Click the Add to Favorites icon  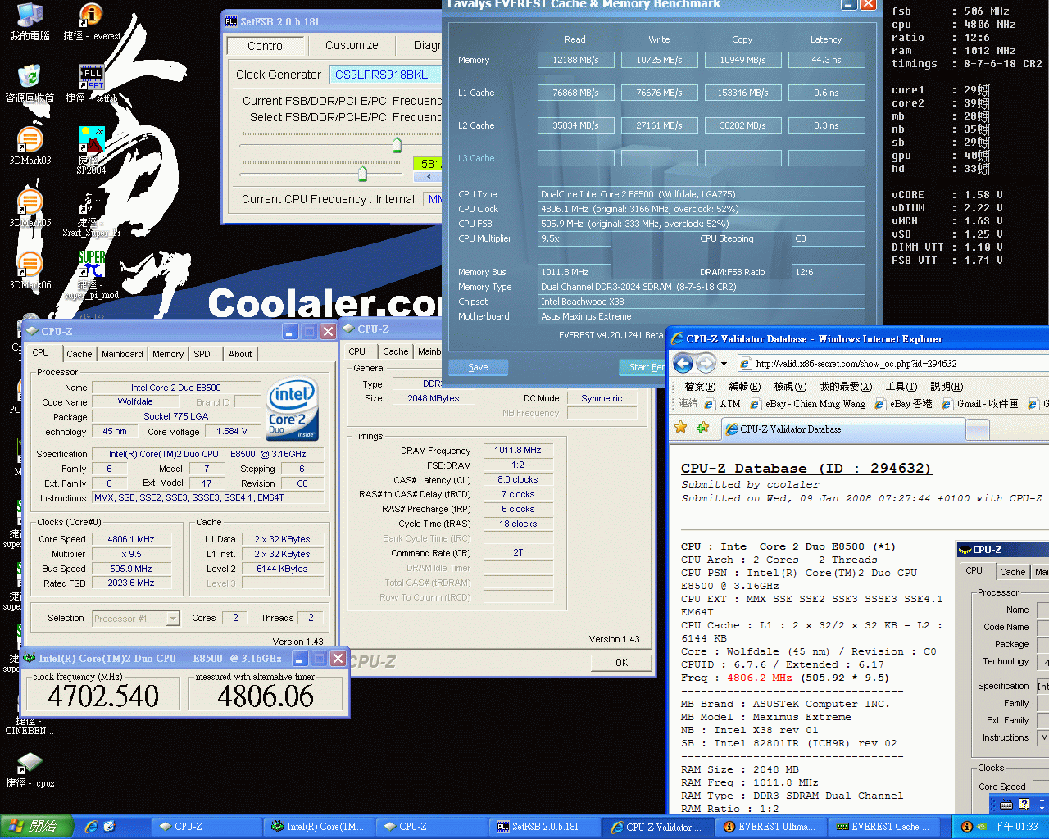point(702,428)
